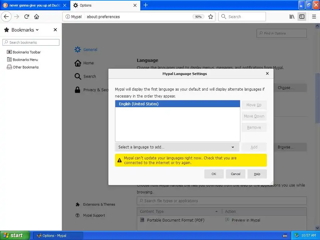Image resolution: width=320 pixels, height=240 pixels.
Task: Click the warning triangle icon
Action: (120, 160)
